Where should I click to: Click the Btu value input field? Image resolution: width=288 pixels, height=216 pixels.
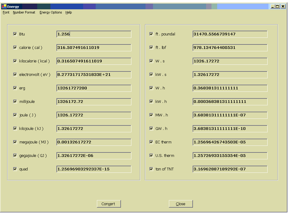click(x=94, y=34)
